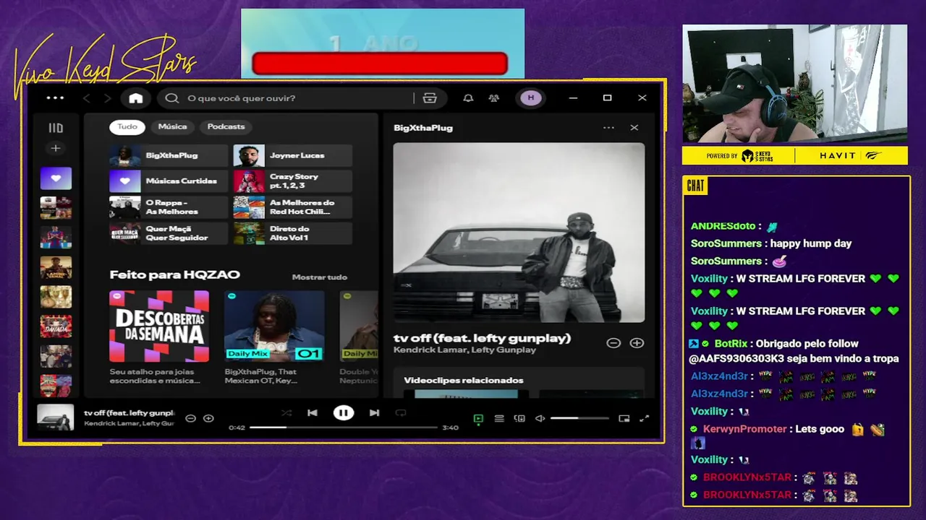Open 'Descobertas da Semana' playlist cover
The height and width of the screenshot is (520, 926).
(159, 326)
